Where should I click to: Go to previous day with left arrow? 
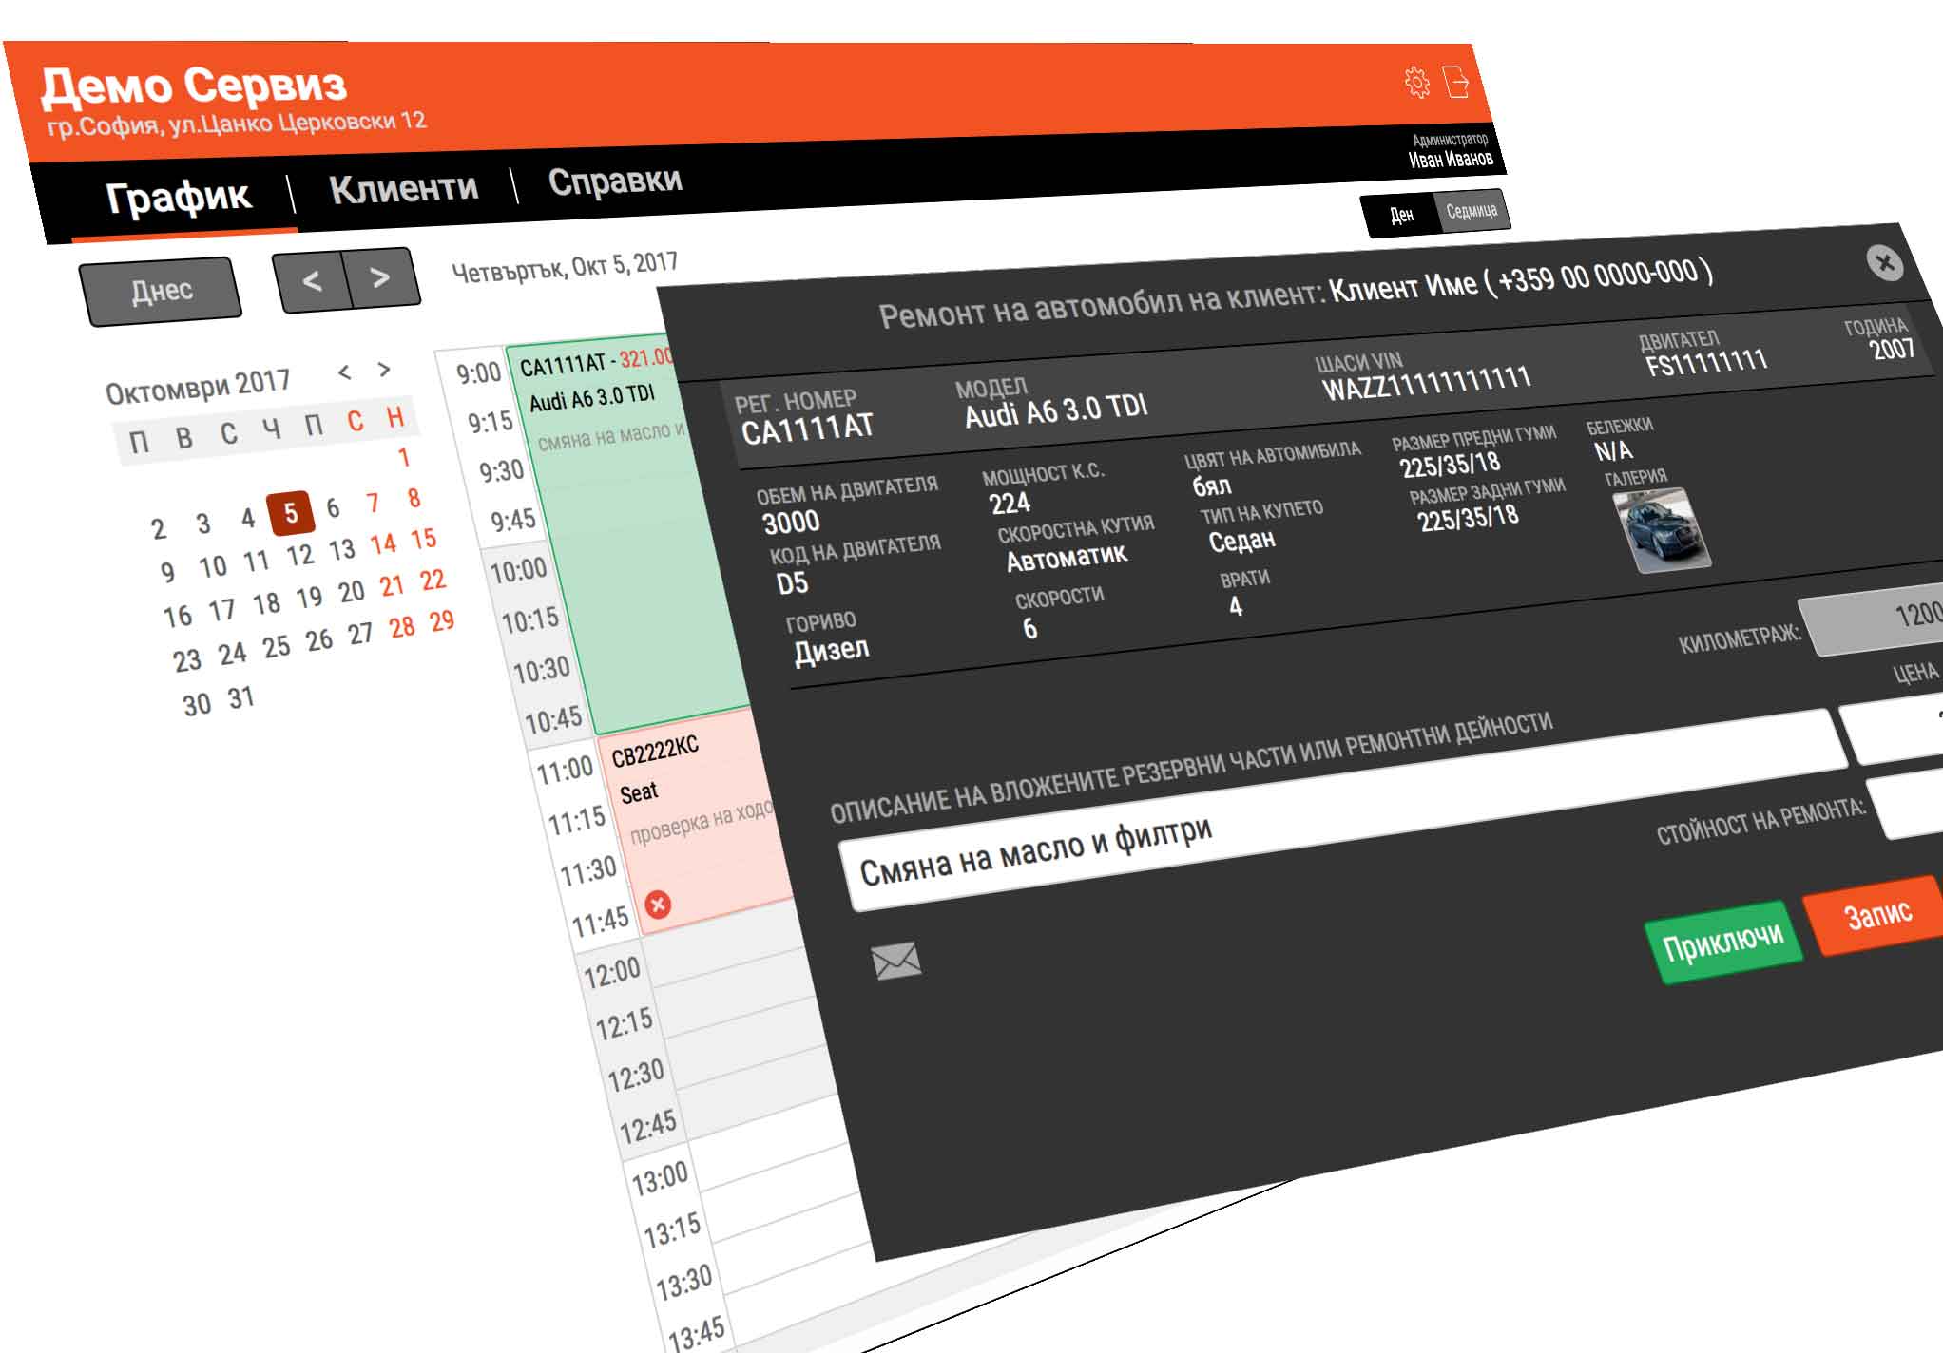(312, 281)
